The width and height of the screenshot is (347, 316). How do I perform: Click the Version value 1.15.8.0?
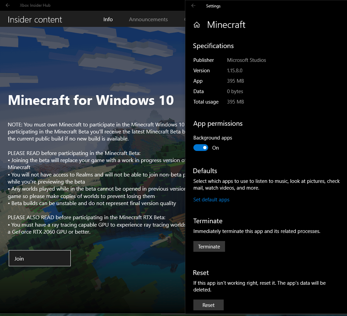coord(234,71)
